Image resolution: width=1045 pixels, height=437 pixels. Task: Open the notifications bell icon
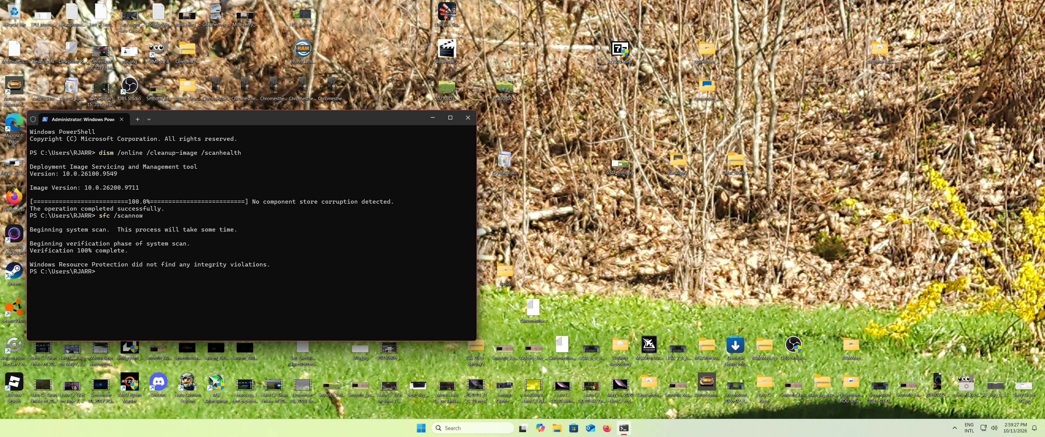coord(1034,428)
